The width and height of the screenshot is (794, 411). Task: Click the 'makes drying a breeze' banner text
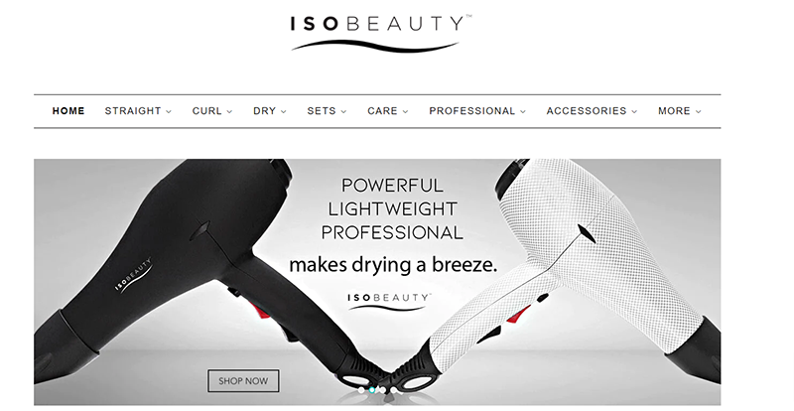[393, 264]
